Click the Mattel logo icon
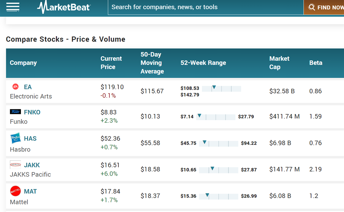 click(15, 191)
